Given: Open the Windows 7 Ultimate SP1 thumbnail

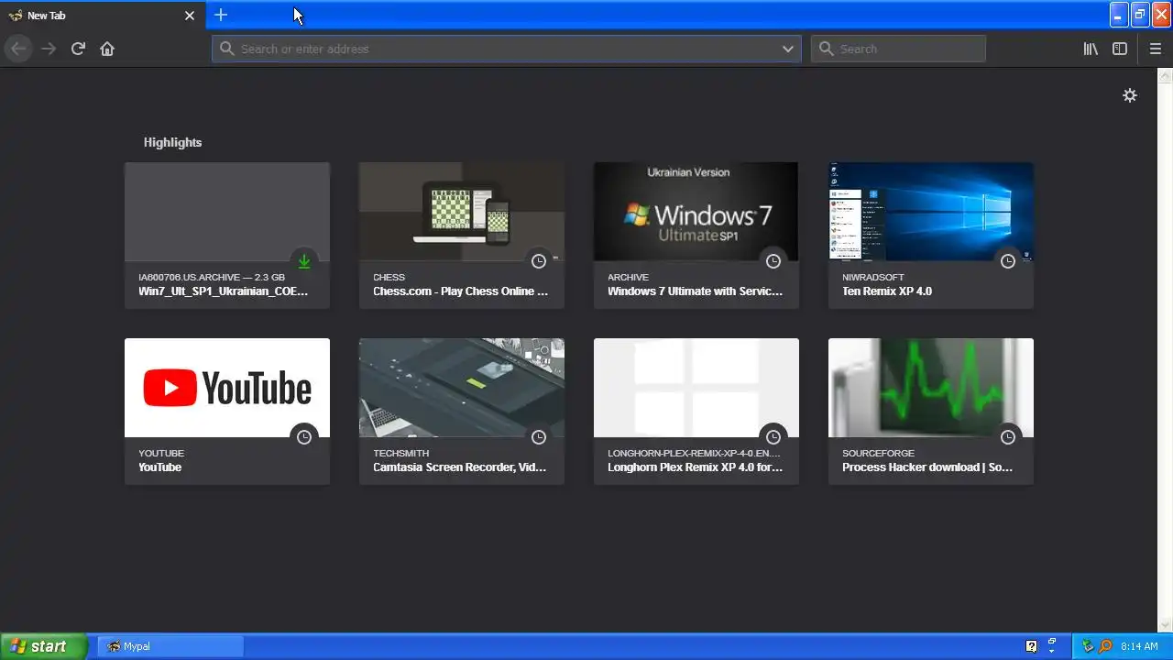Looking at the screenshot, I should click(696, 212).
